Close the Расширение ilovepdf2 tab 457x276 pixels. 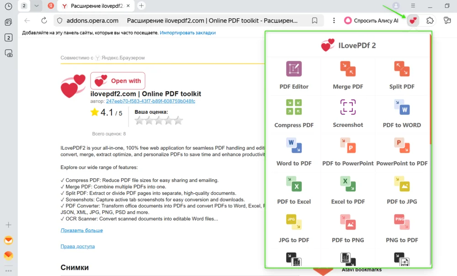click(128, 5)
